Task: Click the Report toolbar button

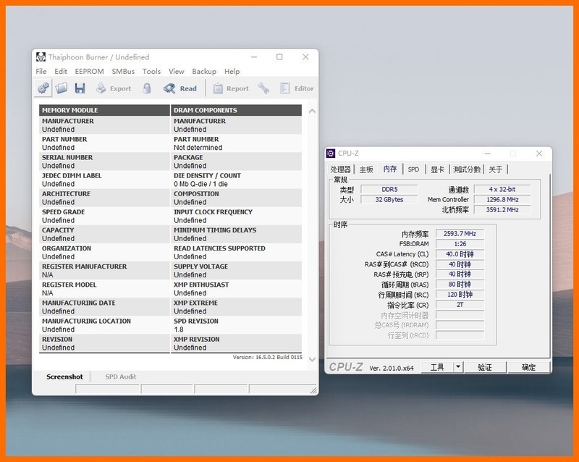Action: 230,88
